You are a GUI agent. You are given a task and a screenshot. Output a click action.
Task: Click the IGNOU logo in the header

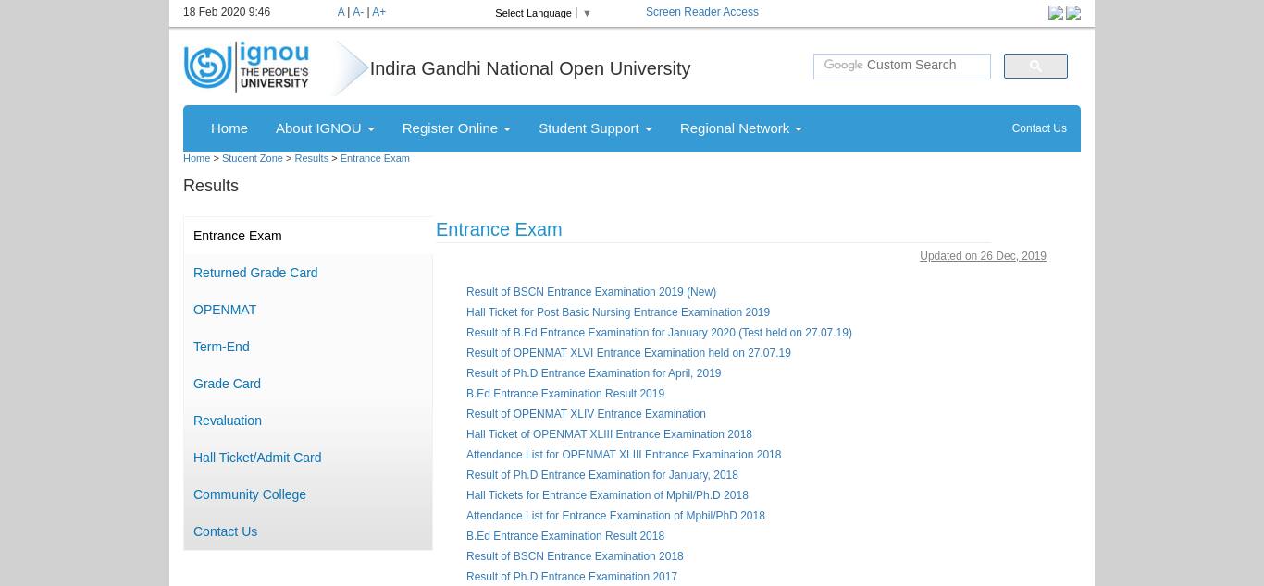246,67
